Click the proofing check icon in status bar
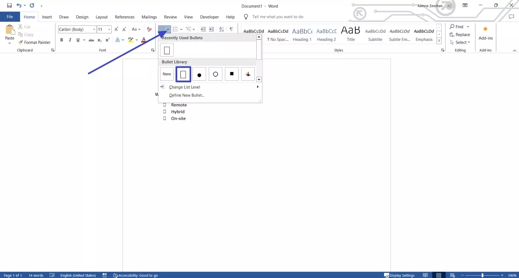 coord(52,275)
